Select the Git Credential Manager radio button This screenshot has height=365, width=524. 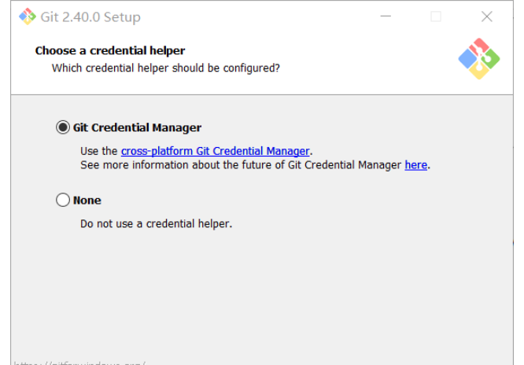[63, 127]
